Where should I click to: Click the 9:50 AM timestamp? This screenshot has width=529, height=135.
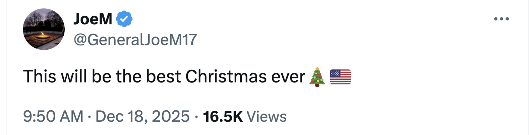[53, 117]
